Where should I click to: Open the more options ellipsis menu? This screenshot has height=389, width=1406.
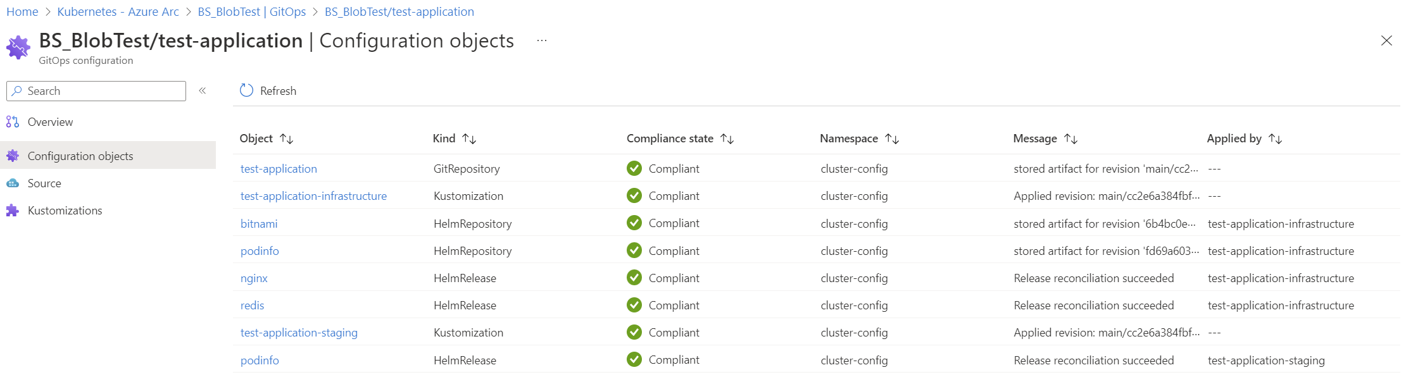point(542,40)
